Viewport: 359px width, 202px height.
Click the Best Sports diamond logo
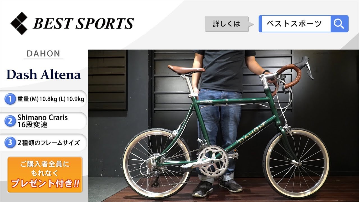19,24
